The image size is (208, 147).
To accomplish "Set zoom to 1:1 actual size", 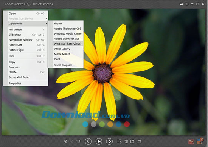I will (x=78, y=141).
